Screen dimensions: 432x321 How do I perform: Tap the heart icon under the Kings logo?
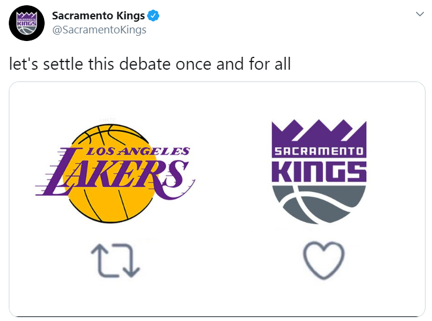323,260
